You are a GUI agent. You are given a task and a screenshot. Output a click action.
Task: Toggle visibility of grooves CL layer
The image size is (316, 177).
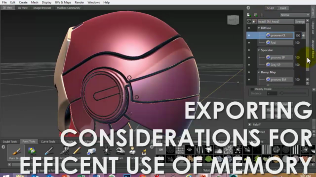pyautogui.click(x=249, y=35)
